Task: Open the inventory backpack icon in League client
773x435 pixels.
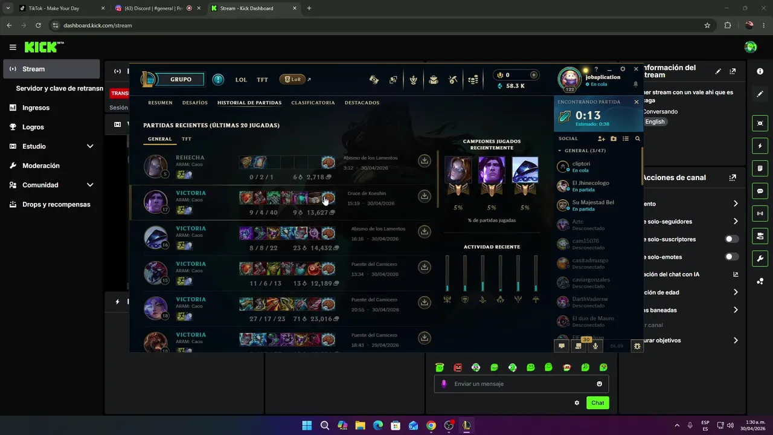Action: click(434, 80)
